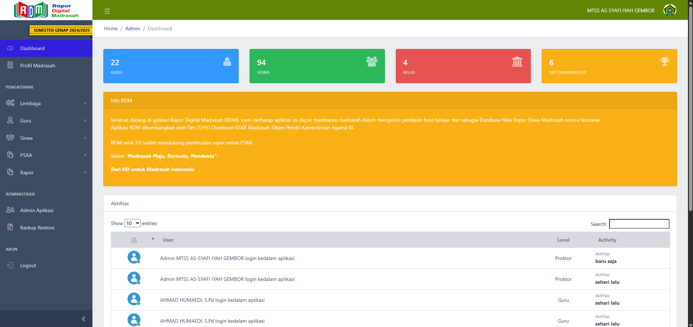
Task: Collapse the sidebar using bottom arrow
Action: (83, 319)
